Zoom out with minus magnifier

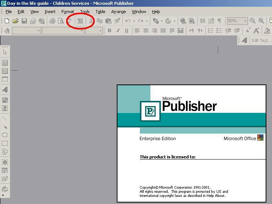click(253, 21)
